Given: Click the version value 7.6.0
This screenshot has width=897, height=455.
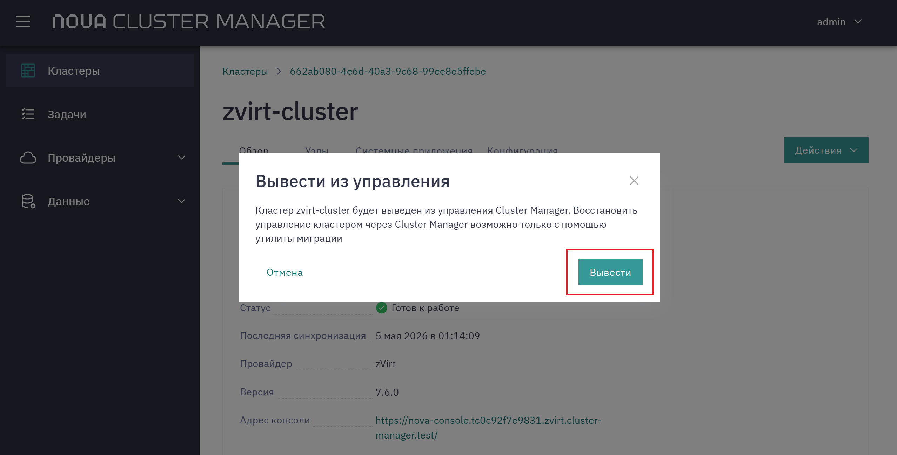Looking at the screenshot, I should click(x=387, y=392).
